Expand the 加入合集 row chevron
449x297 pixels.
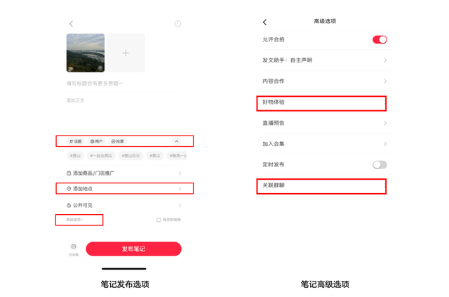point(385,144)
